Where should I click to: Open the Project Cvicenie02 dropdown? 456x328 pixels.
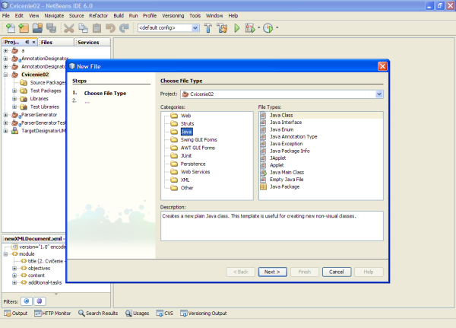[378, 94]
